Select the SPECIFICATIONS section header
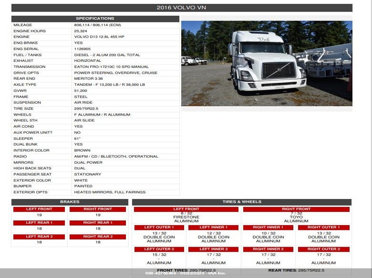This screenshot has height=278, width=372. 95,19
